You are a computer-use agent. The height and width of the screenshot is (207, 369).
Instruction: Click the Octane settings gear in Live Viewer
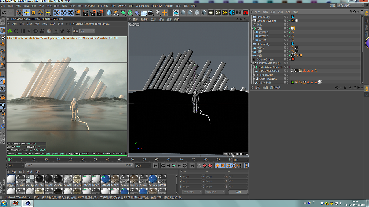[36, 31]
